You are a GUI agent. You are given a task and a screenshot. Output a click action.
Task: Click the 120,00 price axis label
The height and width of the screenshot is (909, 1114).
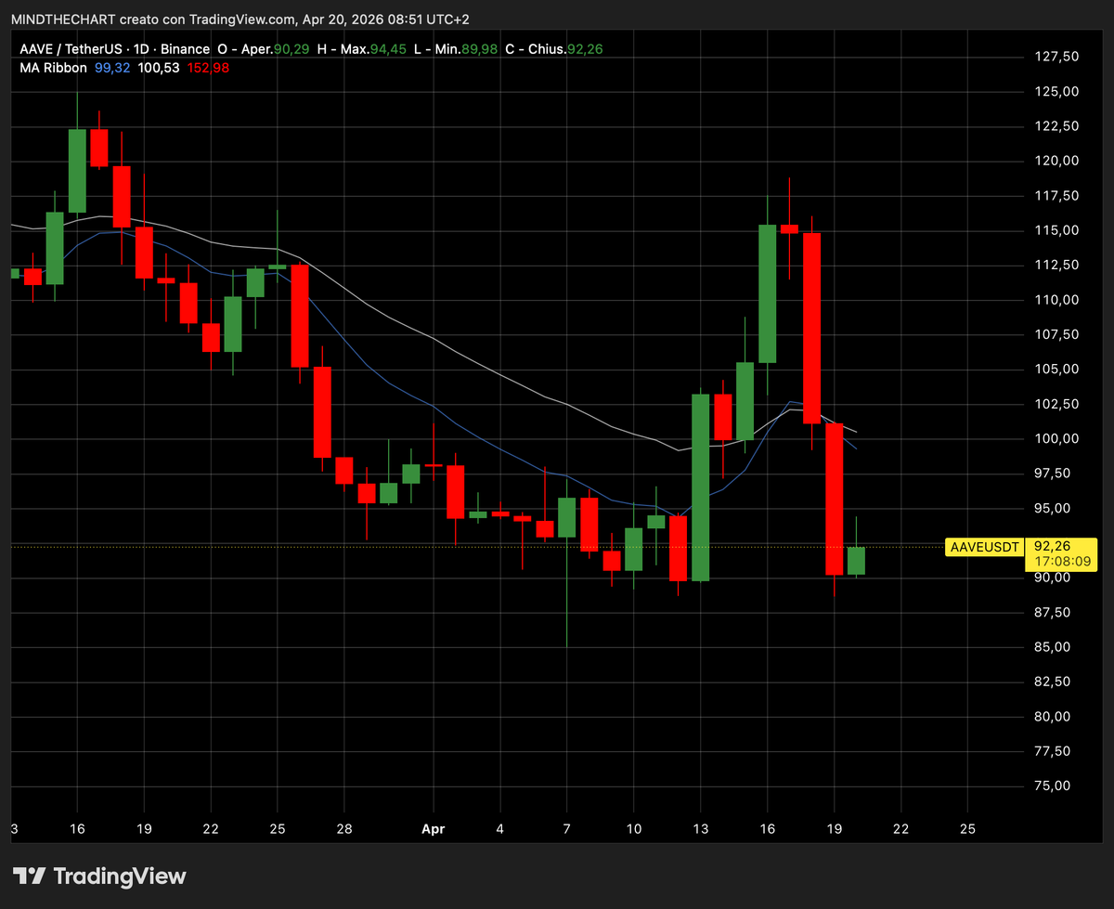1056,161
